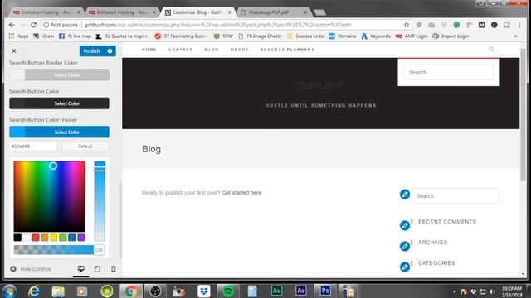
Task: Switch to tablet preview mode
Action: click(97, 269)
